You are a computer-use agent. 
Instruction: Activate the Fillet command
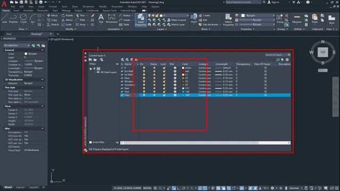coord(80,20)
